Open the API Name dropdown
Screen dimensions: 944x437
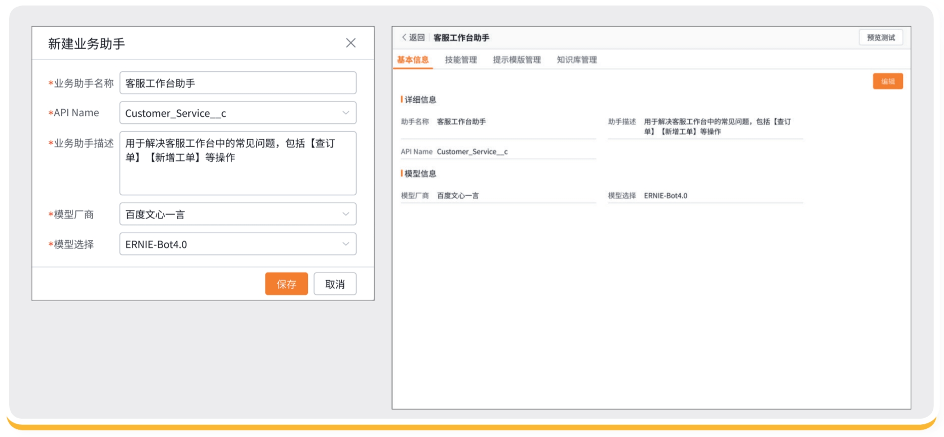(238, 113)
